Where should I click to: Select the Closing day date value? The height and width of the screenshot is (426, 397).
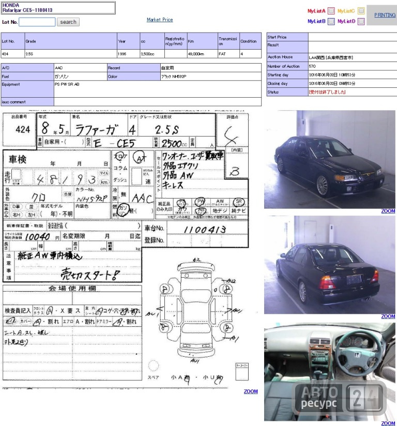click(332, 84)
